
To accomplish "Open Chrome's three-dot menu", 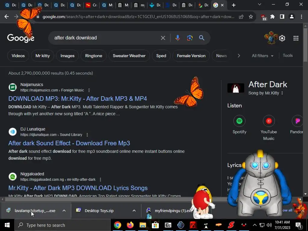I will [x=301, y=17].
